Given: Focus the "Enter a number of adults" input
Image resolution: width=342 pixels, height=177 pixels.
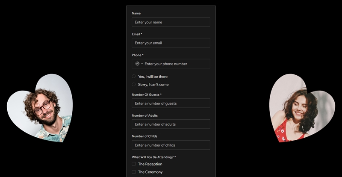Looking at the screenshot, I should pos(171,124).
